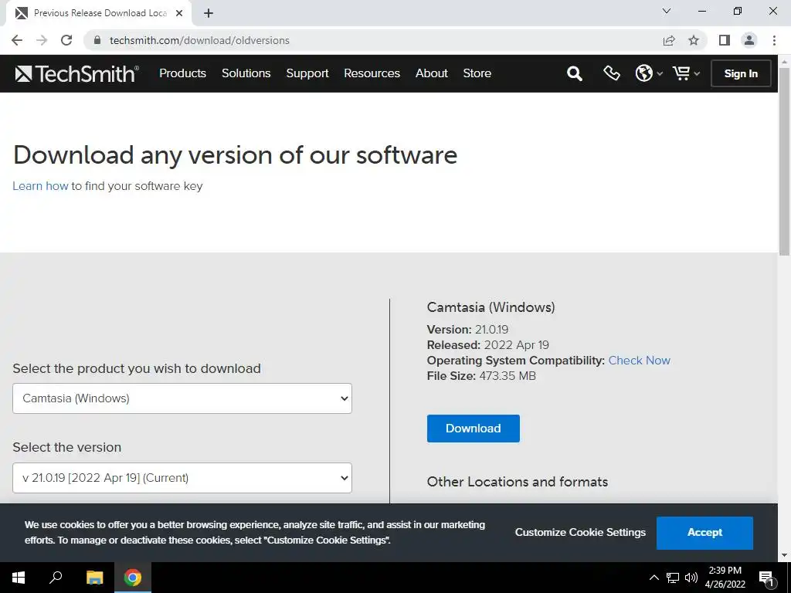This screenshot has width=791, height=593.
Task: Go back with browser back arrow
Action: point(17,40)
